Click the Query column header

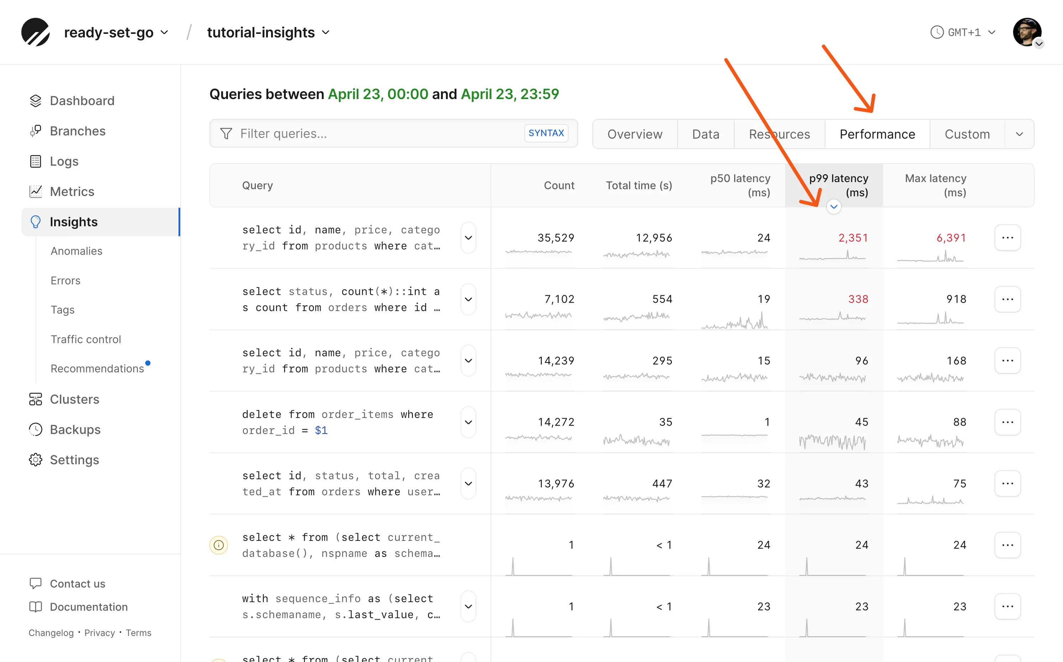tap(257, 185)
